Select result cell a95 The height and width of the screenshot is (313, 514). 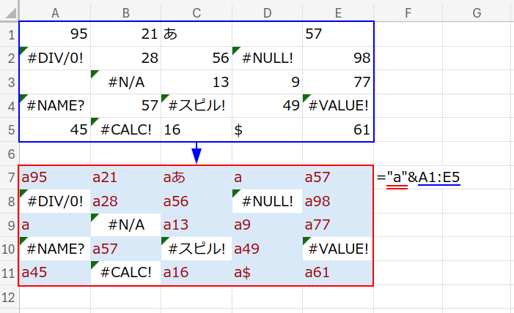coord(55,177)
